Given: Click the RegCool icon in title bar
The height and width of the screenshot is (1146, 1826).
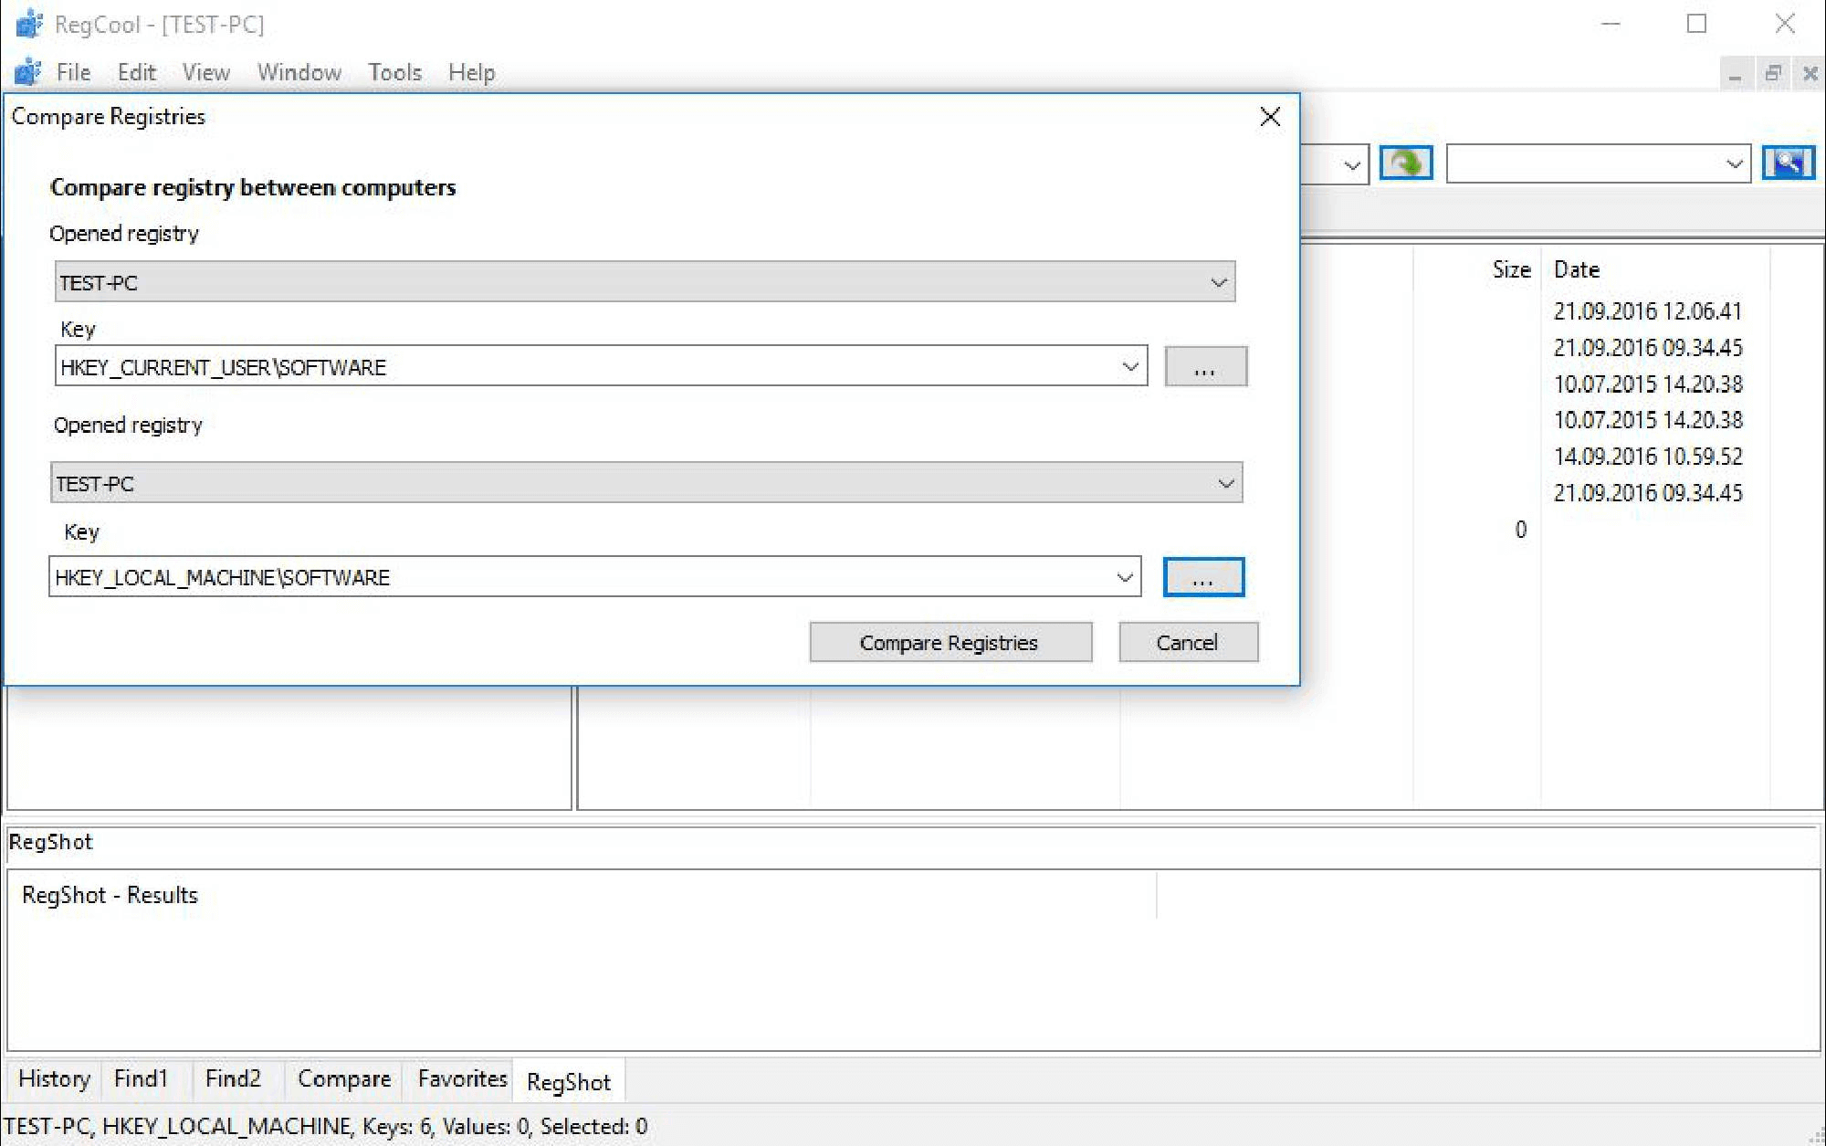Looking at the screenshot, I should point(28,24).
